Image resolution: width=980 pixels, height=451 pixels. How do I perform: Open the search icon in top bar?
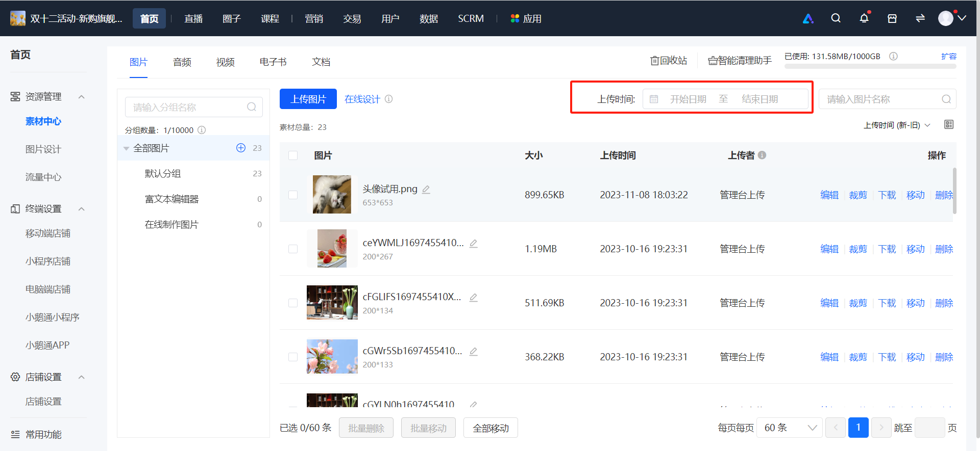pos(836,18)
